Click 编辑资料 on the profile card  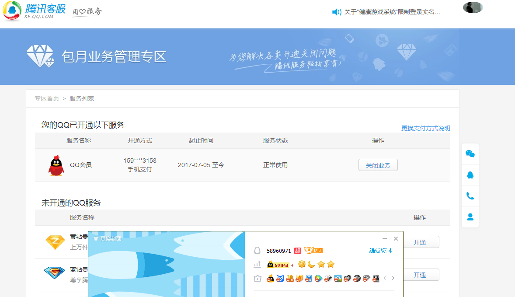(380, 251)
